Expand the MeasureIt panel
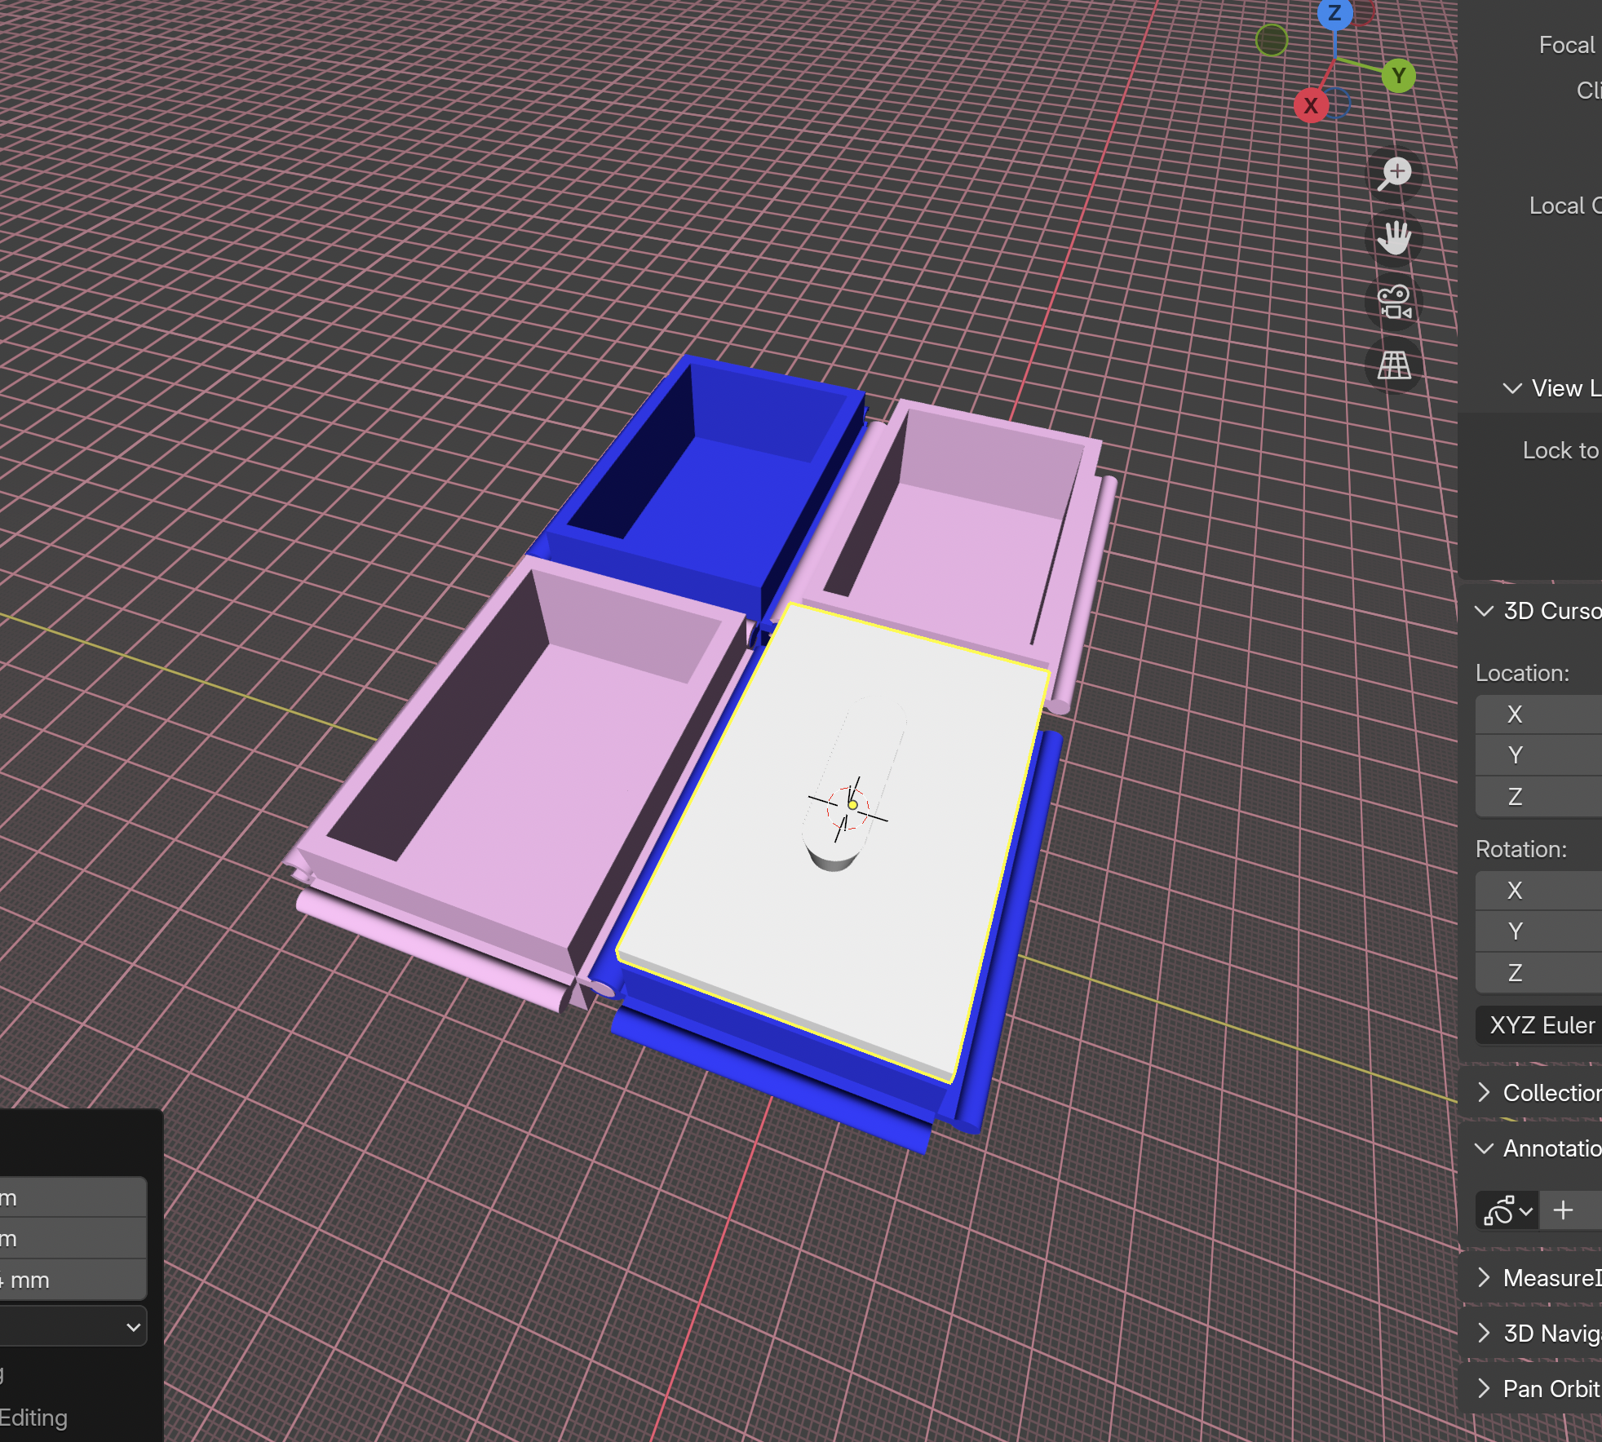 pos(1485,1277)
